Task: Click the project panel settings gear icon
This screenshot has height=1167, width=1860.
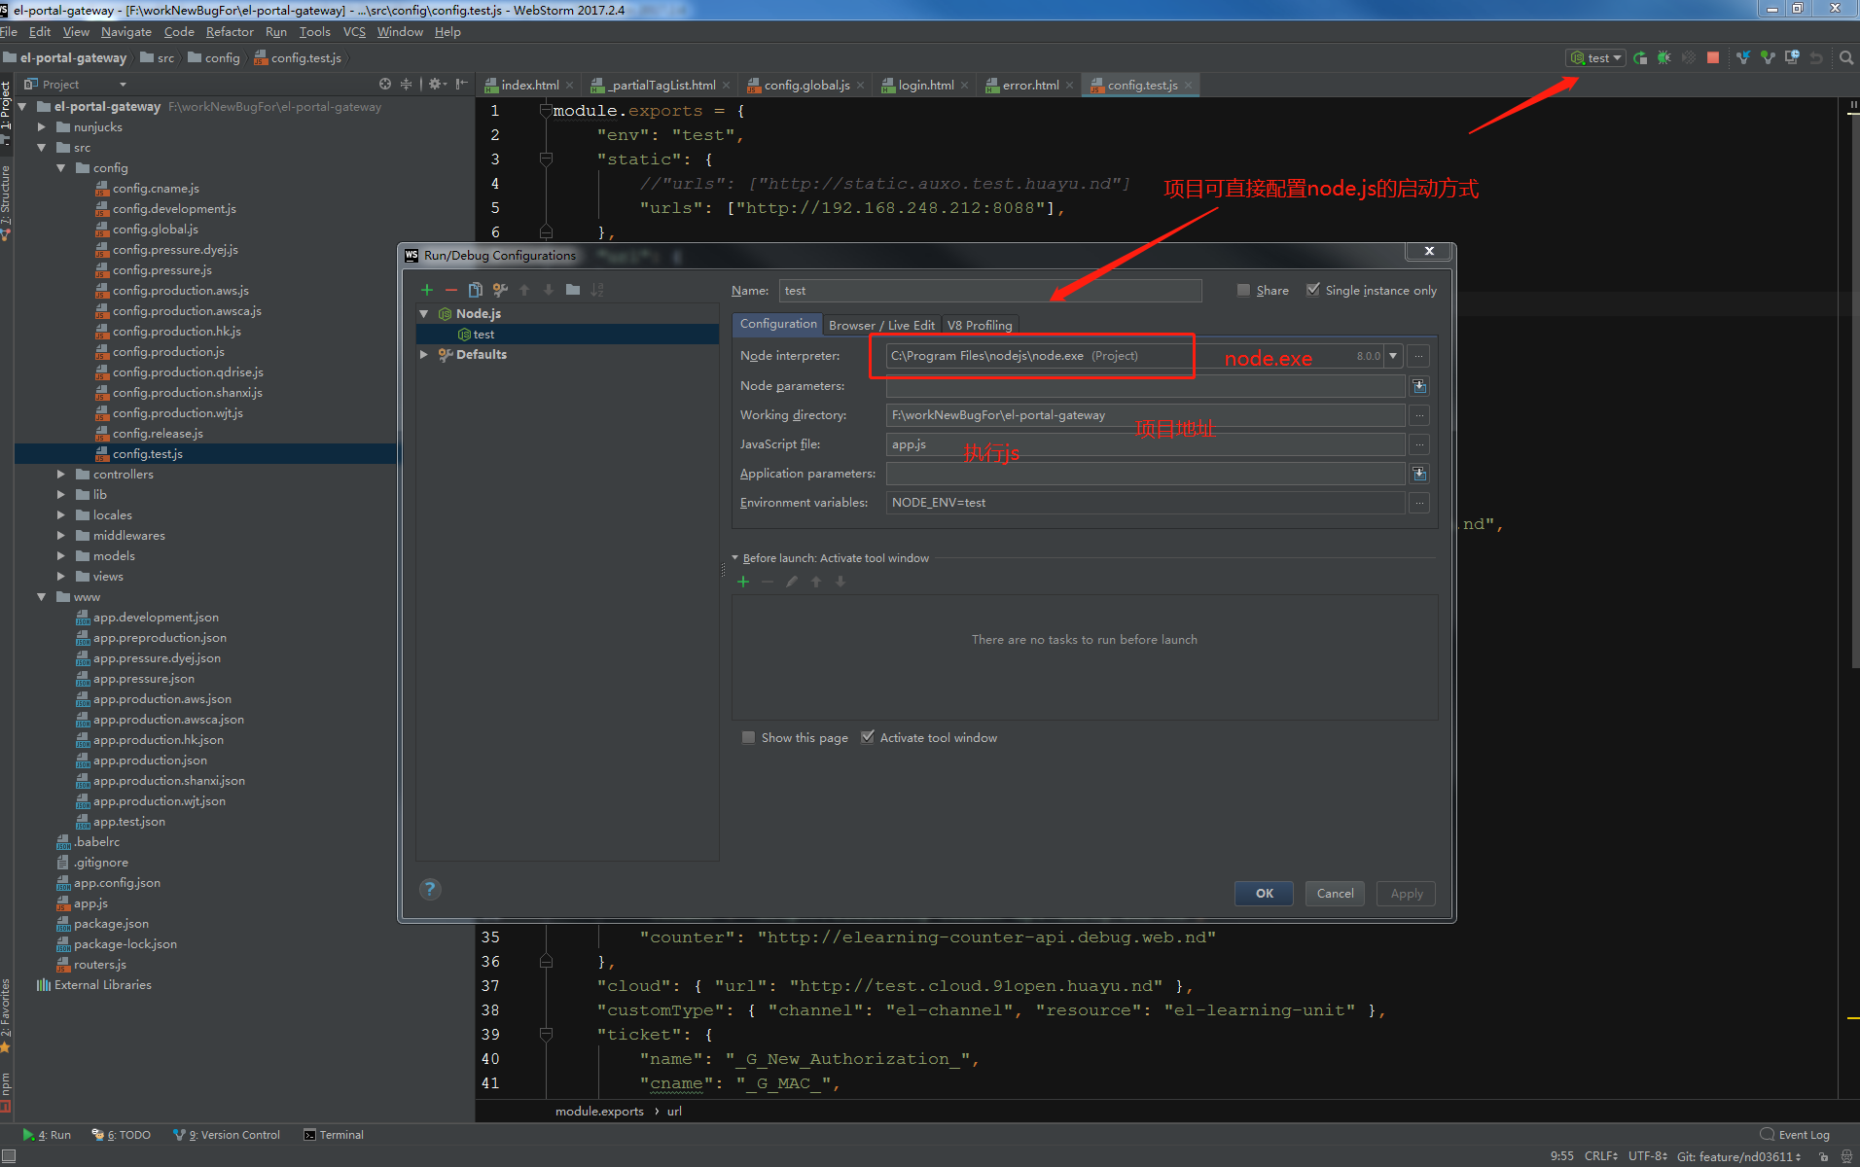Action: tap(437, 84)
